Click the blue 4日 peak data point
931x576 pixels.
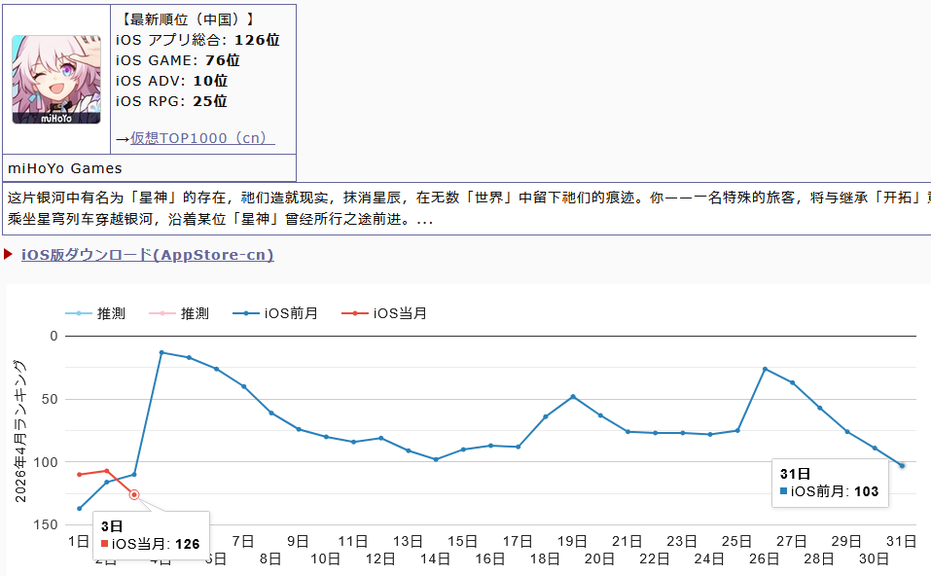point(161,353)
